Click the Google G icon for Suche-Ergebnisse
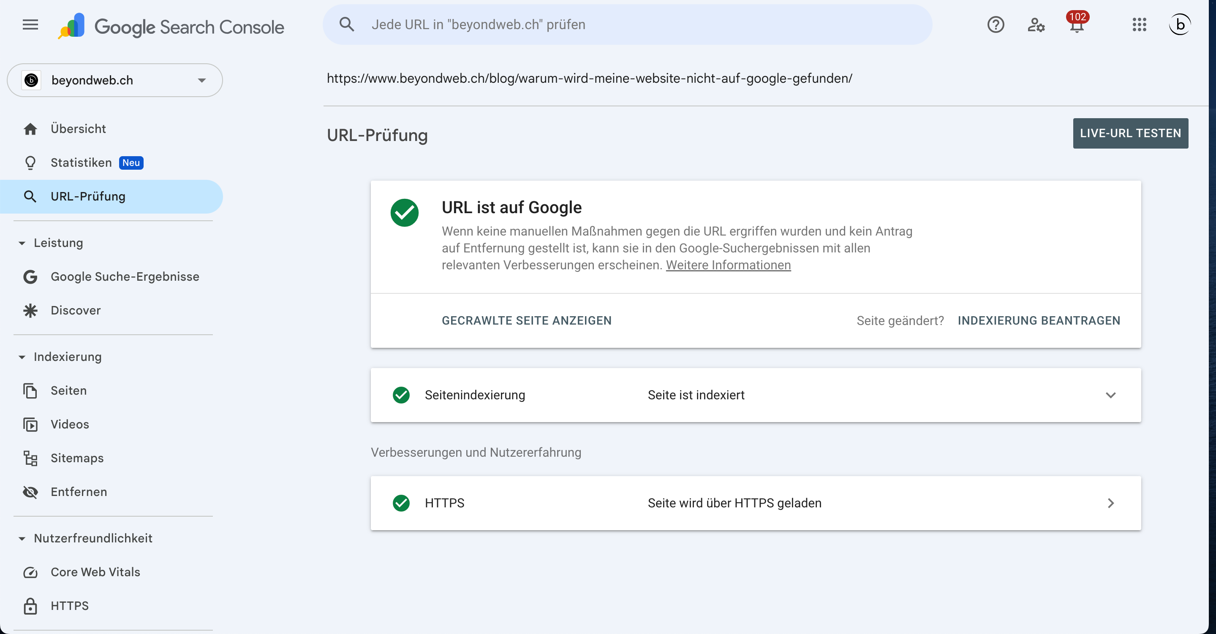Viewport: 1216px width, 634px height. click(30, 276)
